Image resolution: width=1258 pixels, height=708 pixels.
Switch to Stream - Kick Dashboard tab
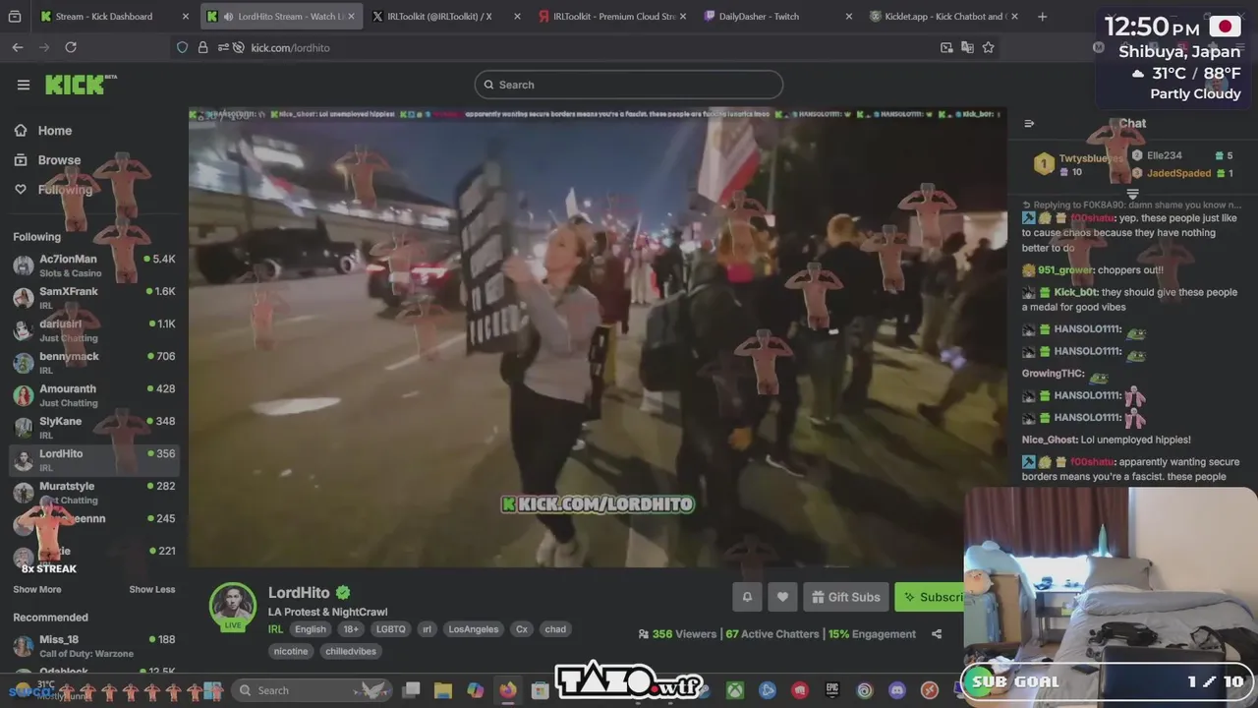click(115, 17)
